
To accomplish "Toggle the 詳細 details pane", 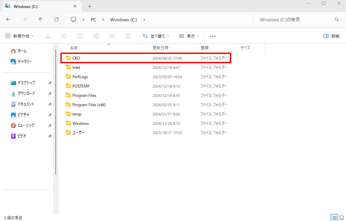I will coord(331,36).
